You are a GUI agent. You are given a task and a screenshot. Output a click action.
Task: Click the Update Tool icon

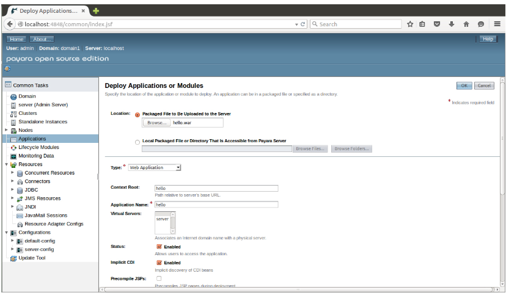[13, 258]
